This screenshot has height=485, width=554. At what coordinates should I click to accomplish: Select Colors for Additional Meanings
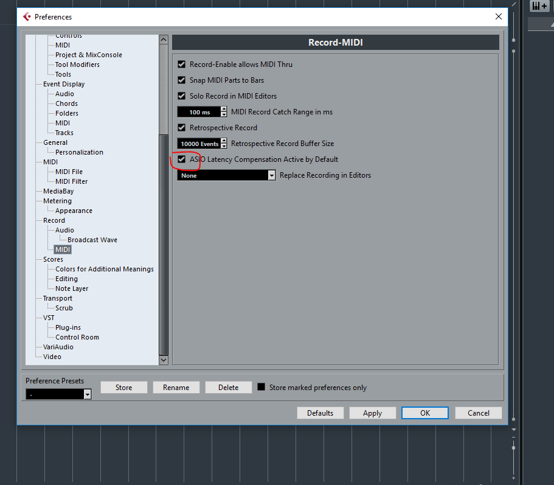[104, 269]
